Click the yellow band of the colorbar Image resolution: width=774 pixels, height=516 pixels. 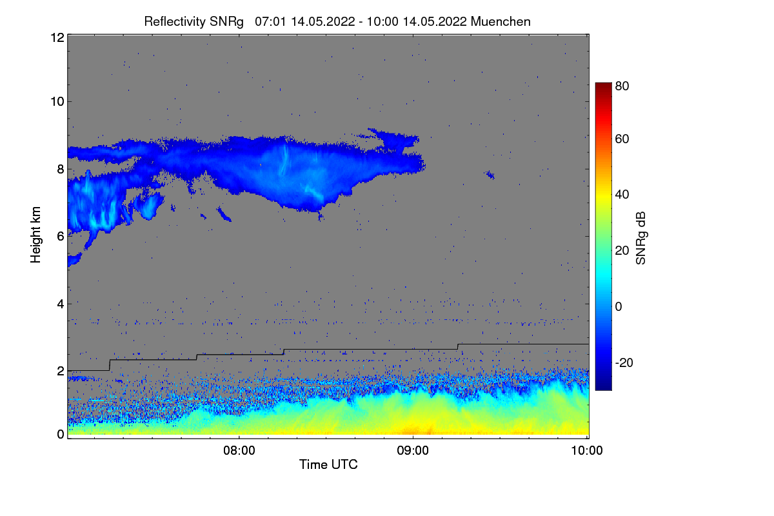pos(602,197)
